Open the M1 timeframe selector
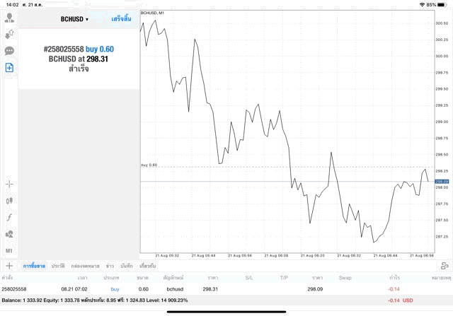Viewport: 453px width, 316px height. 9,250
